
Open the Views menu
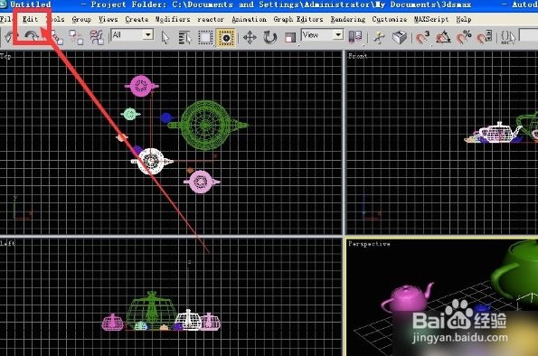pos(109,20)
